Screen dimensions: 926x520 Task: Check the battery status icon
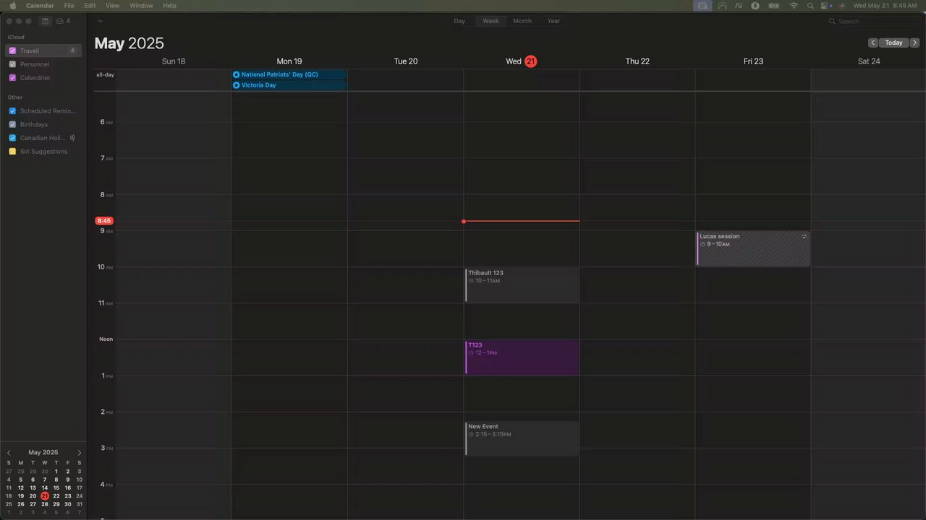(773, 5)
